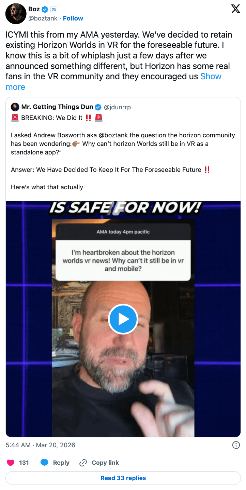
Task: Open the @jdunrrp handle
Action: [117, 107]
